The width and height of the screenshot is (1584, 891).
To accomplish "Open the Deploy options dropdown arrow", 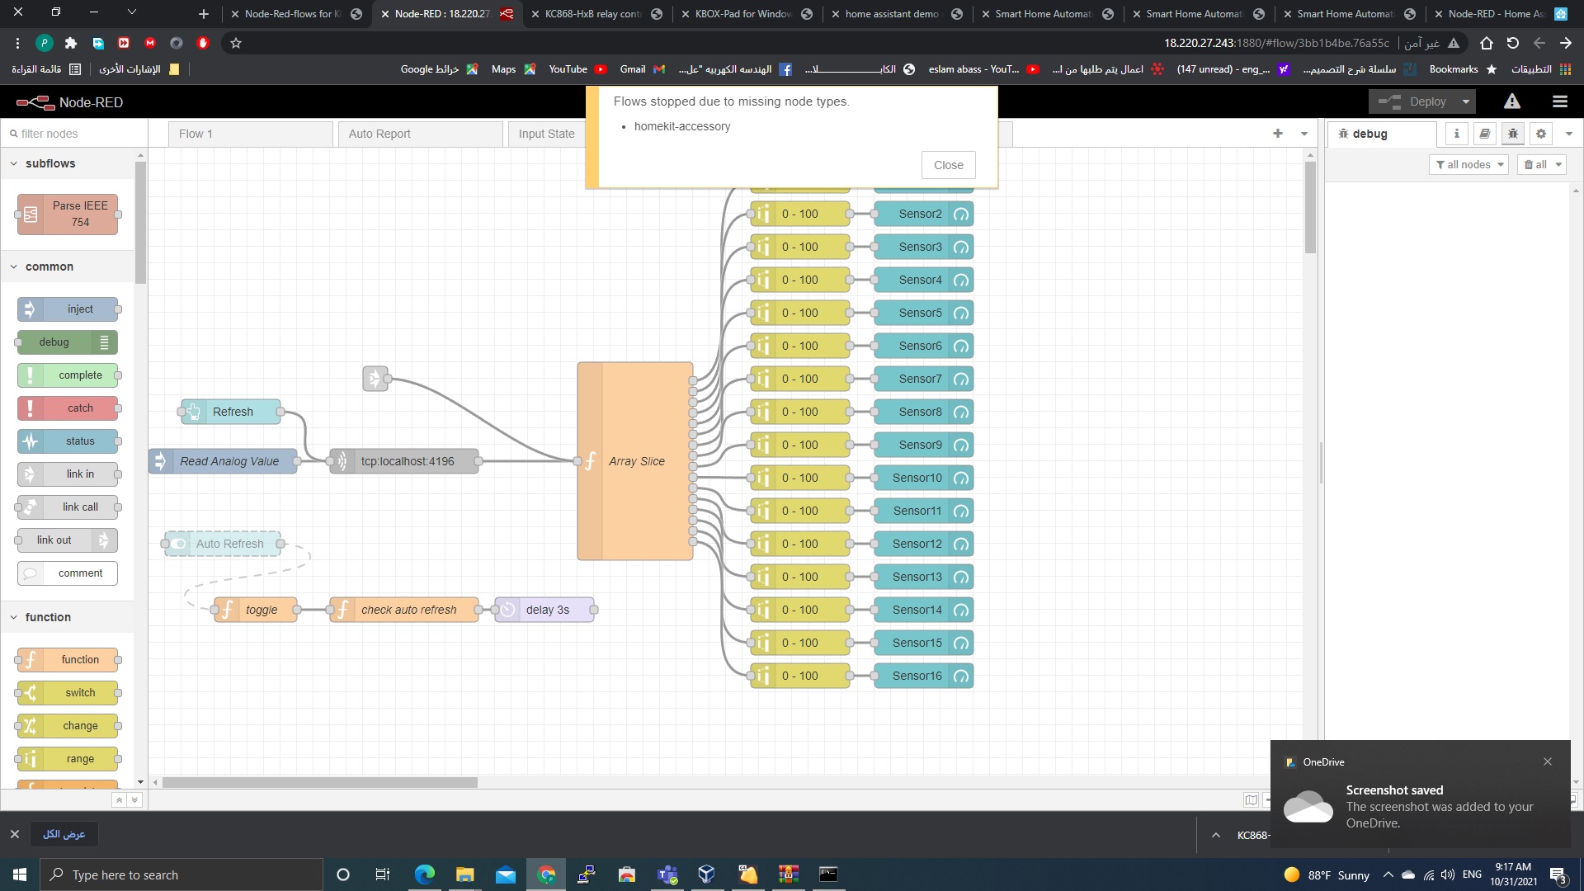I will (x=1465, y=101).
